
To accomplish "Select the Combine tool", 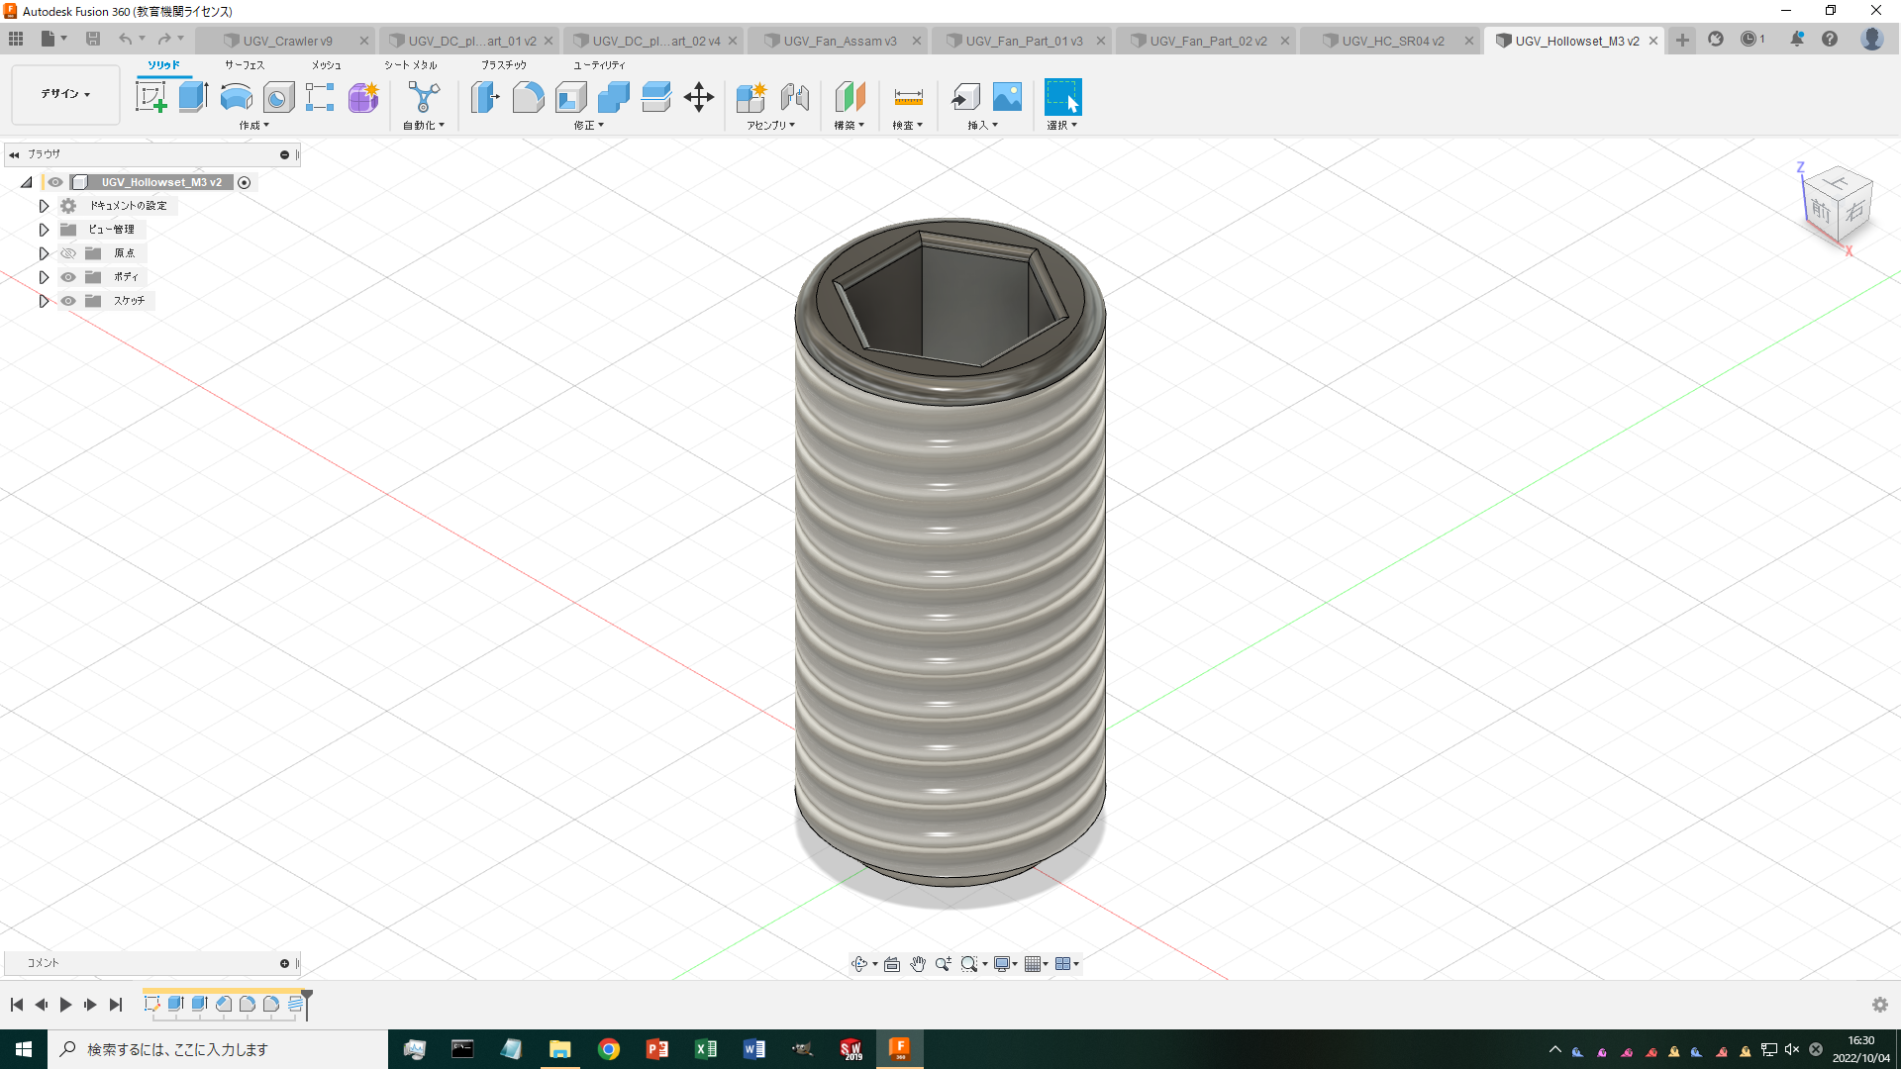I will tap(614, 97).
